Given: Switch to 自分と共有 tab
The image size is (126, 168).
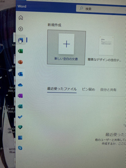Looking at the screenshot, I should click(x=108, y=90).
